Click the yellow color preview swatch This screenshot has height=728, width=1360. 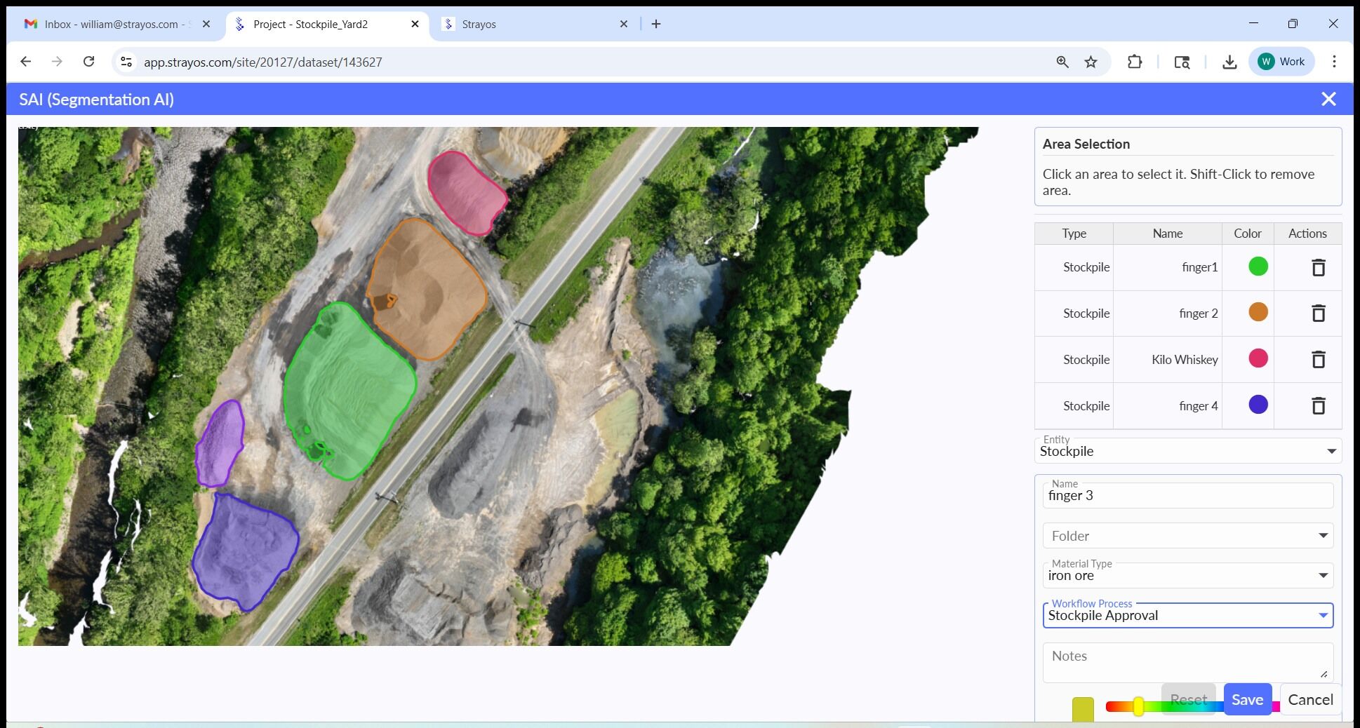tap(1083, 709)
